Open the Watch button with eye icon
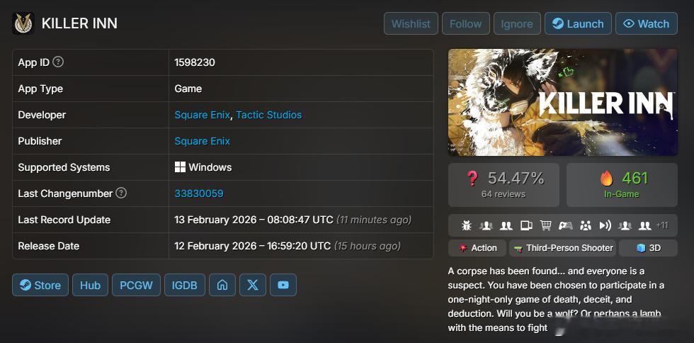Image resolution: width=694 pixels, height=343 pixels. (x=646, y=23)
